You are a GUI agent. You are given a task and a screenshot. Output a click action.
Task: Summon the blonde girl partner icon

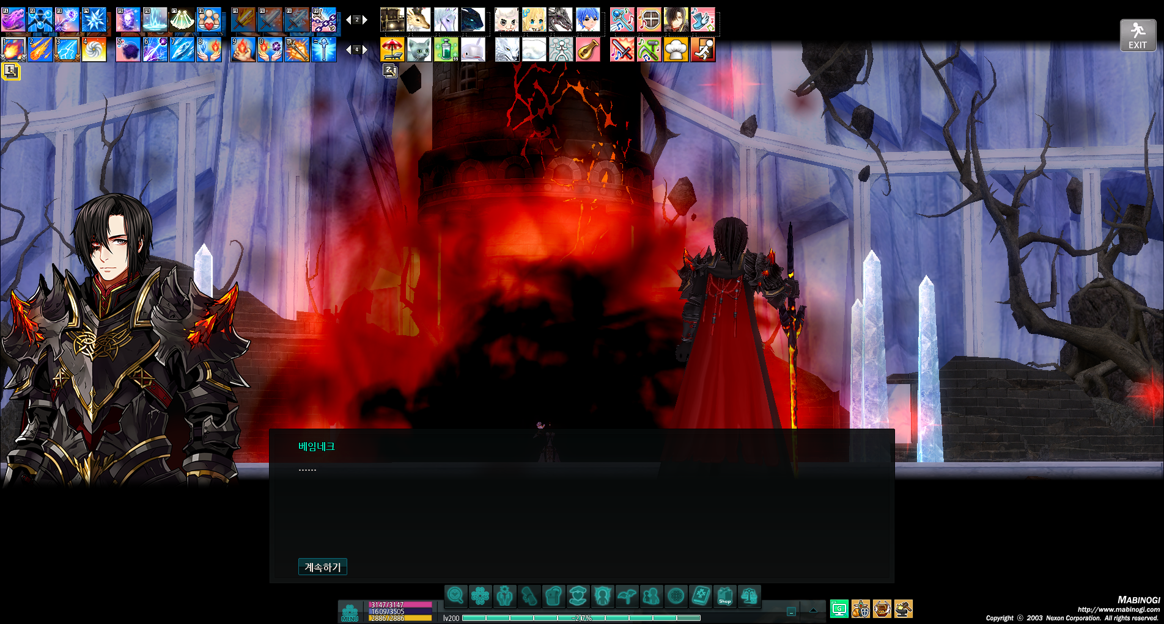point(534,20)
